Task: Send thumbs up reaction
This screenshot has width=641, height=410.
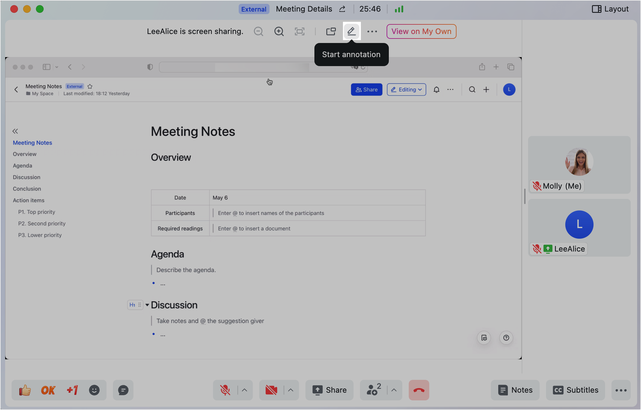Action: [x=25, y=390]
